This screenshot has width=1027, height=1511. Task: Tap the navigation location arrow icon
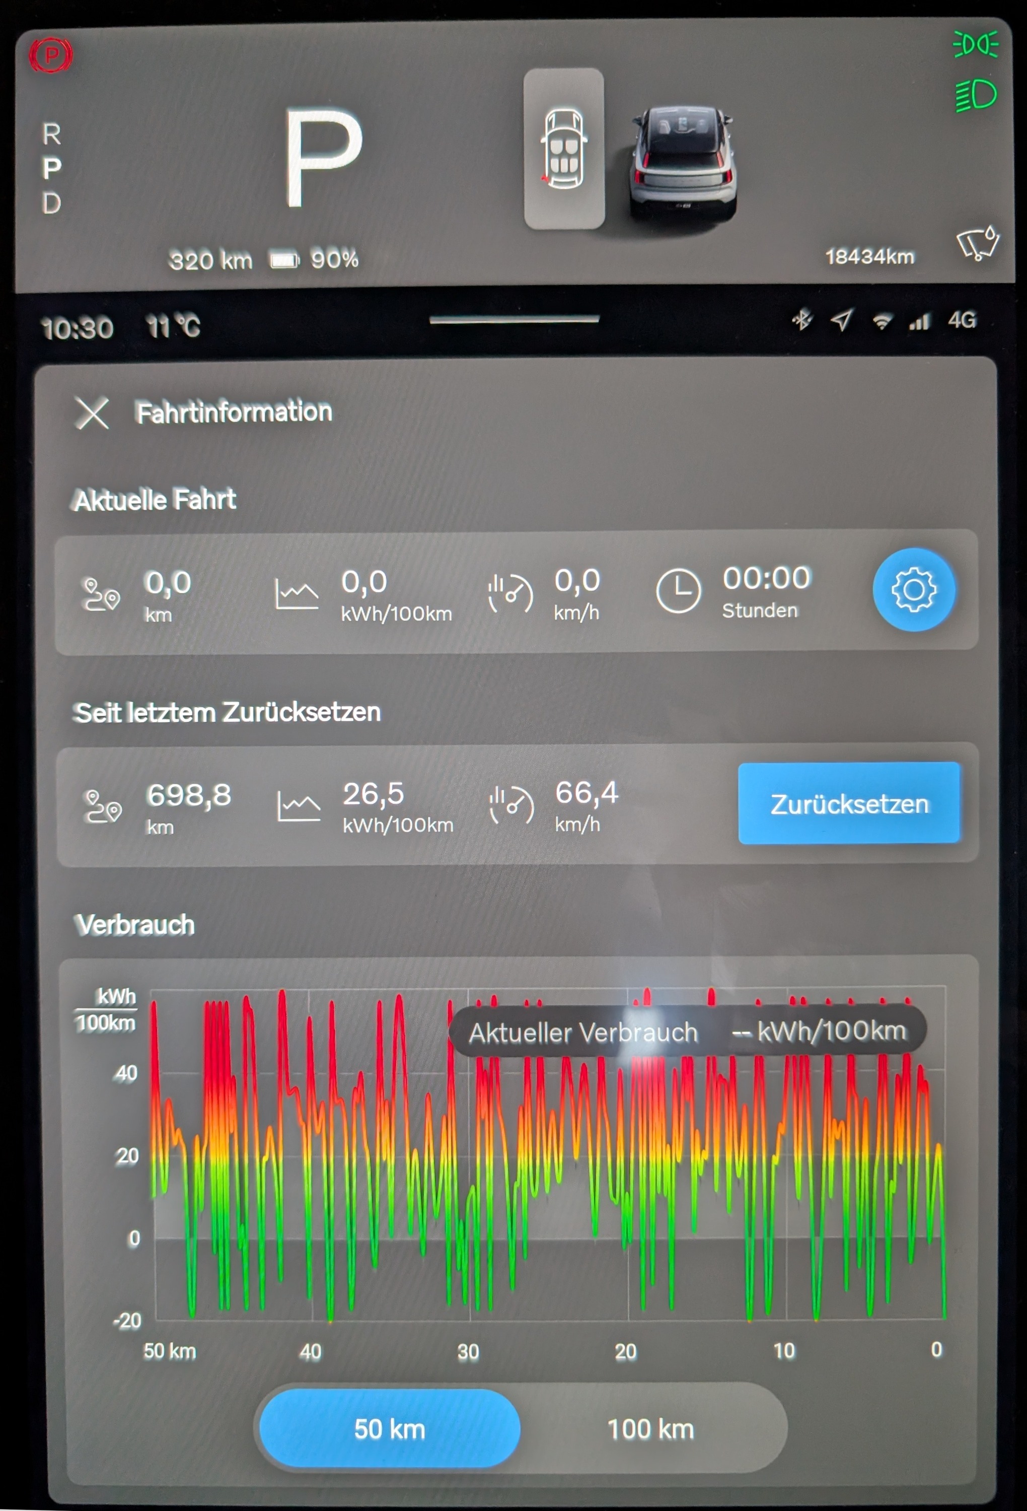tap(842, 320)
